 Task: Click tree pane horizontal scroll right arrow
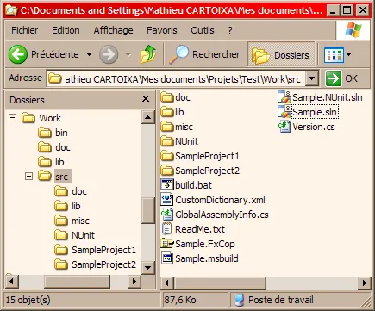click(134, 281)
